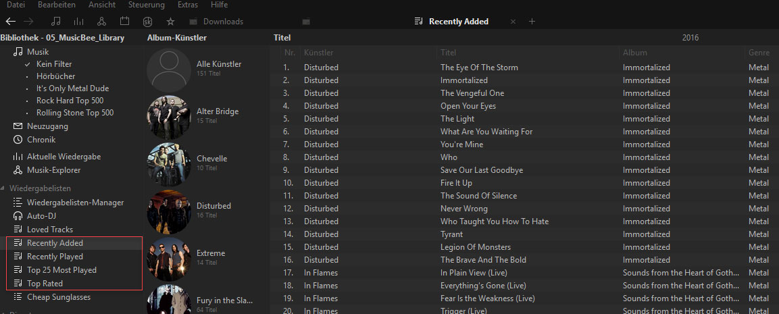
Task: Click the Recently Played playlist icon
Action: [18, 257]
